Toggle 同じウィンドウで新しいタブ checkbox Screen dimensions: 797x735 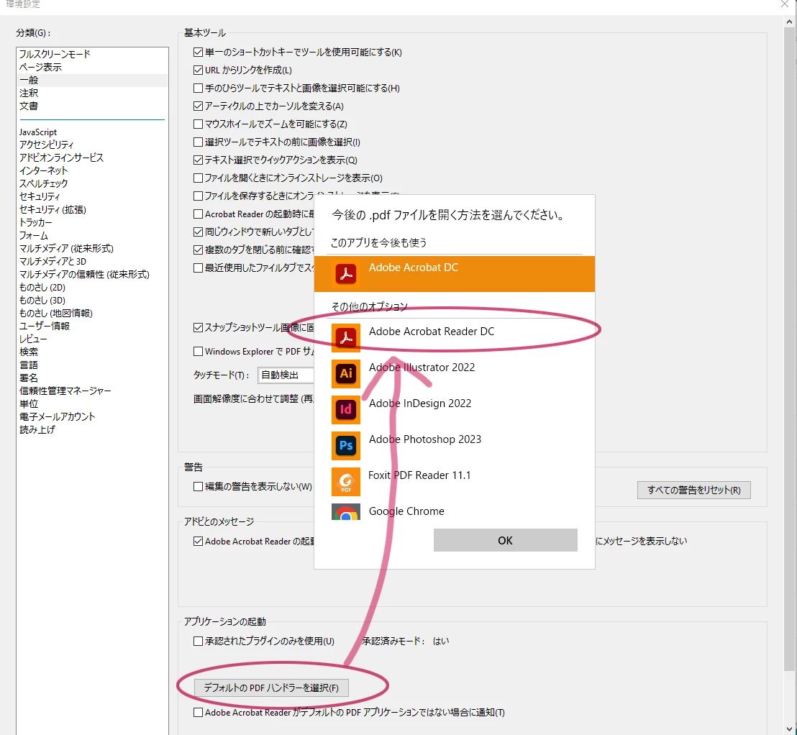(199, 232)
